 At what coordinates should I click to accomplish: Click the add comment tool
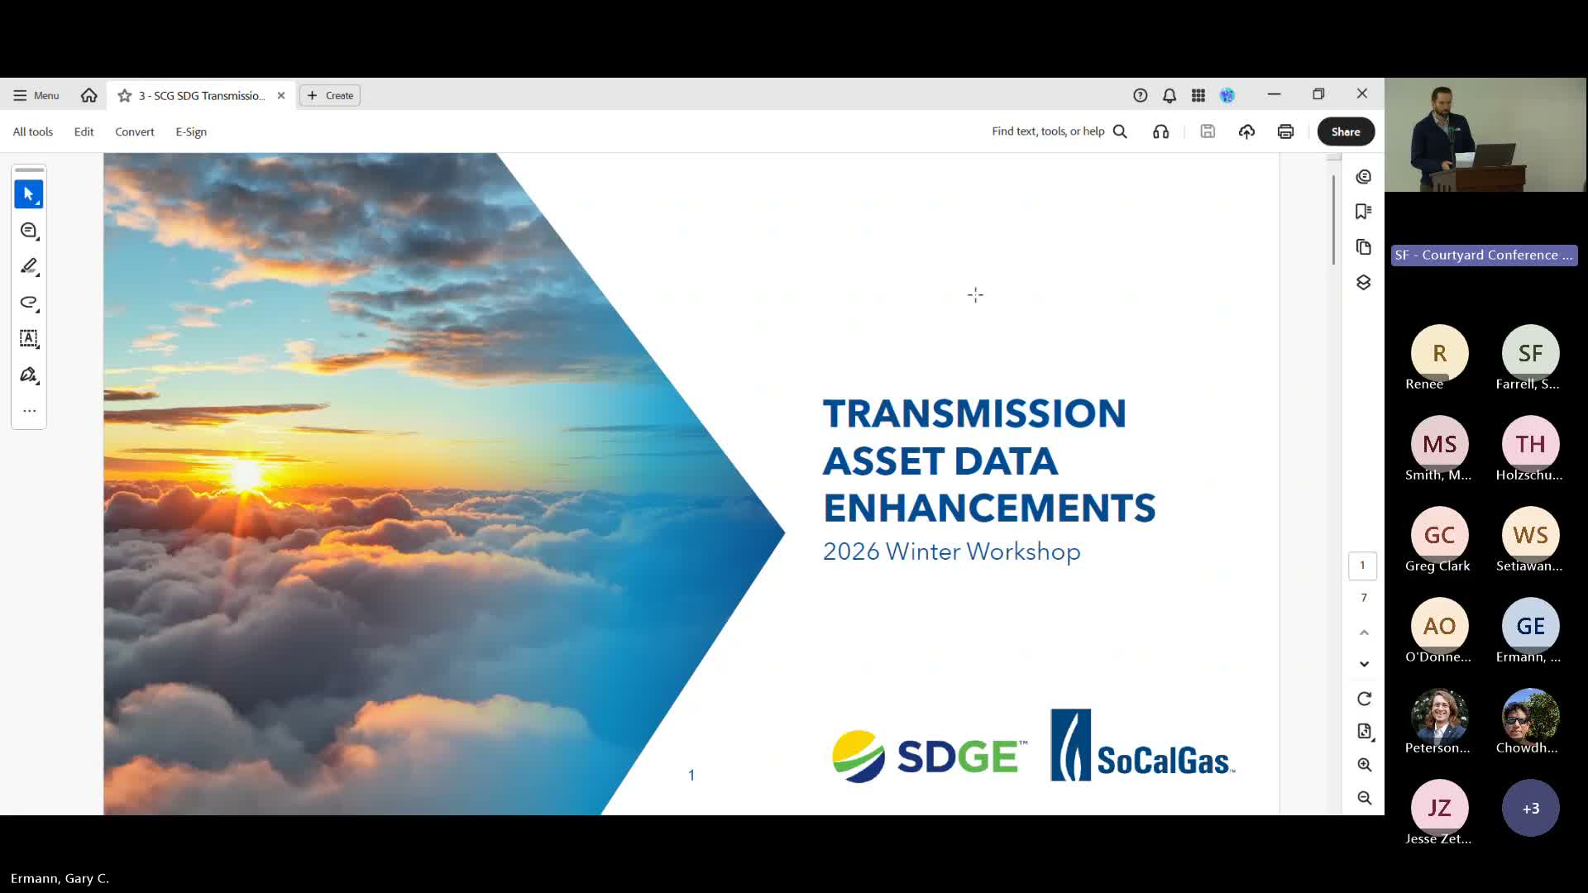[29, 231]
